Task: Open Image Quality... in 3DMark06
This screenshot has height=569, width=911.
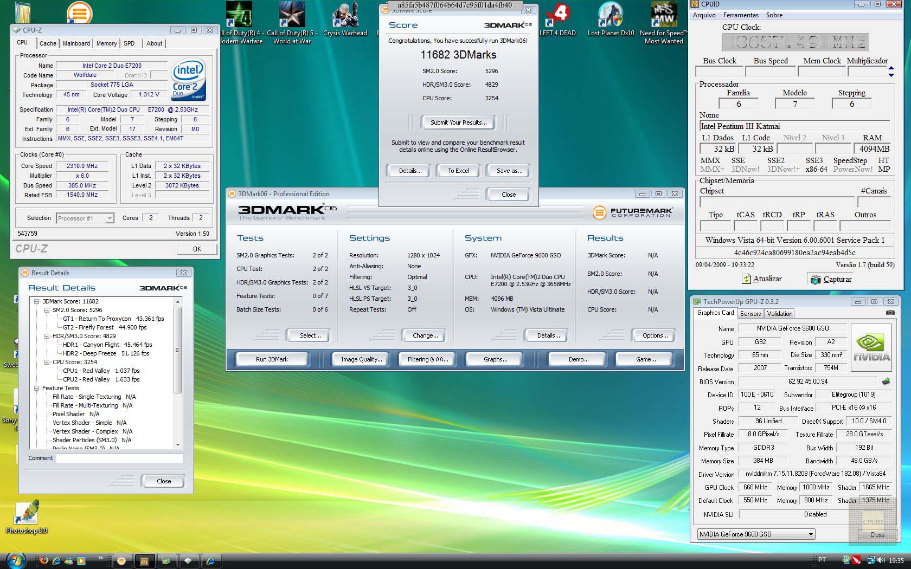Action: 361,359
